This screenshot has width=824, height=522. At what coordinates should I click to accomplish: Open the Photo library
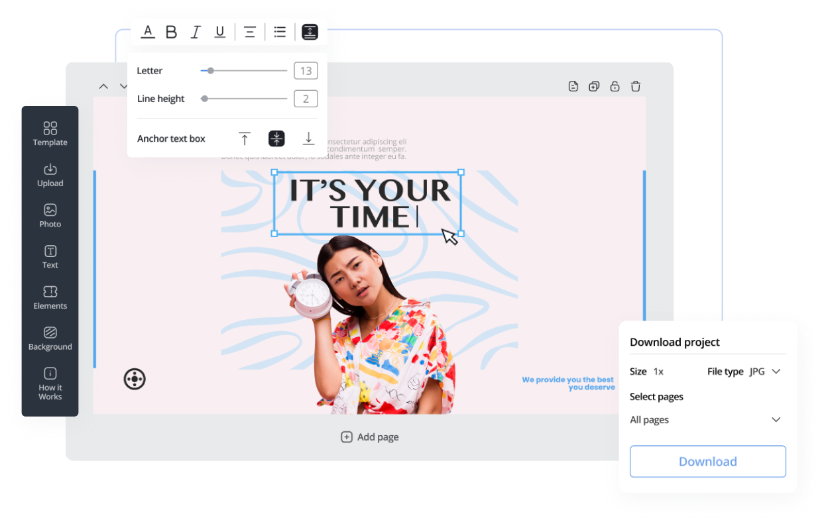50,215
